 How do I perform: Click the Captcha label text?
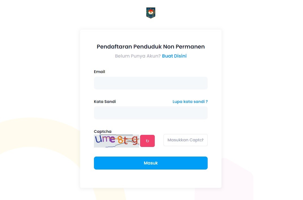click(102, 131)
